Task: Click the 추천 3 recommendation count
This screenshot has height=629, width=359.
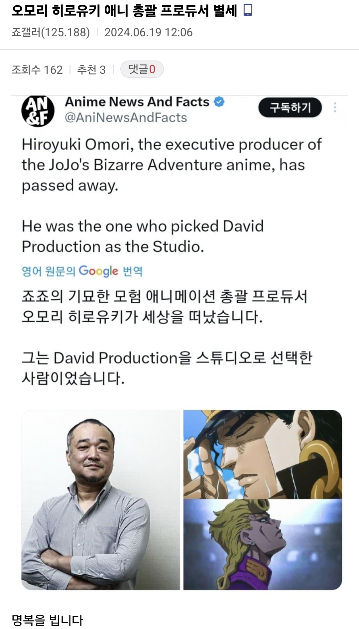Action: (91, 69)
